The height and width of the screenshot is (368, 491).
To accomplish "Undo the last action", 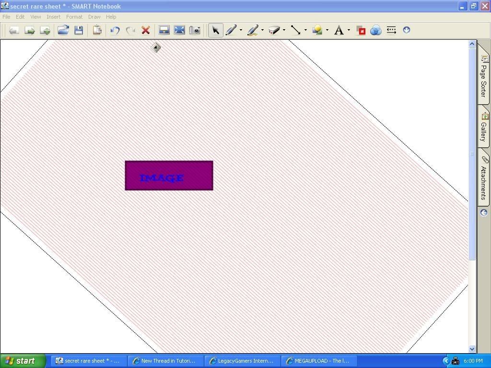I will 115,30.
